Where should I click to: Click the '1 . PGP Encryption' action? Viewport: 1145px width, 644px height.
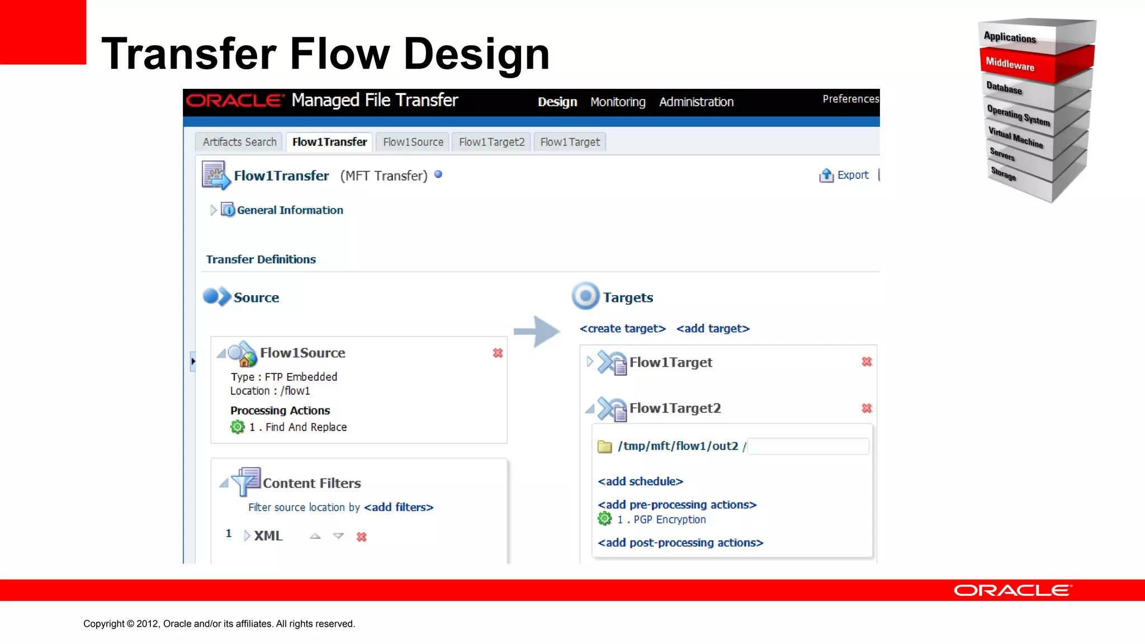661,519
